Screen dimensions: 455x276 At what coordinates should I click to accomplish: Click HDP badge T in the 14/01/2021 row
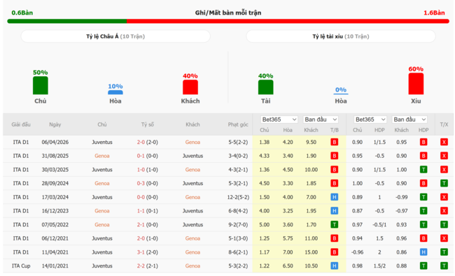tap(423, 266)
